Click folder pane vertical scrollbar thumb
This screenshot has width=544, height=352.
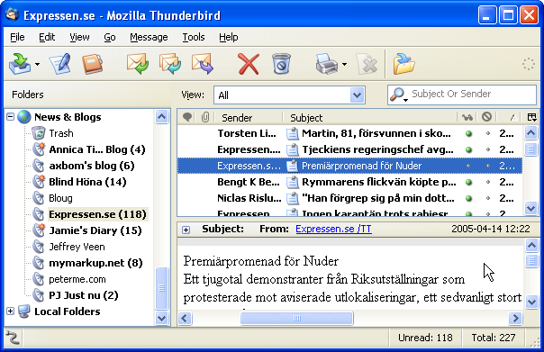click(x=161, y=288)
